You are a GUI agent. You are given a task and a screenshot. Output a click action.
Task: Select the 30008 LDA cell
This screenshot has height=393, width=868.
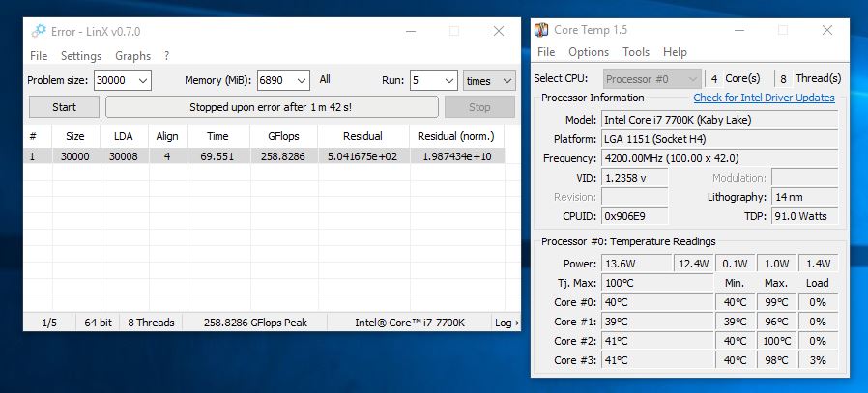[124, 156]
